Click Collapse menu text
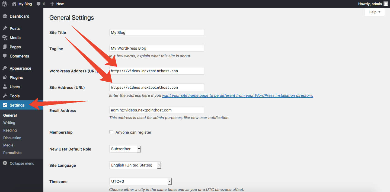The width and height of the screenshot is (390, 192). 22,163
